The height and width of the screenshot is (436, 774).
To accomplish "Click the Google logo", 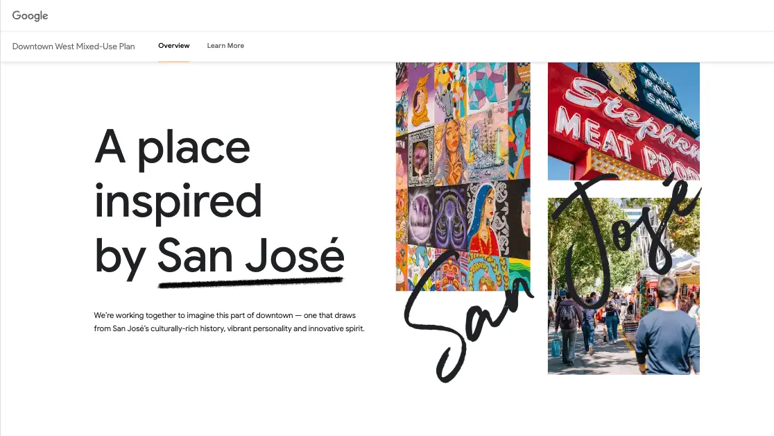I will pos(30,15).
